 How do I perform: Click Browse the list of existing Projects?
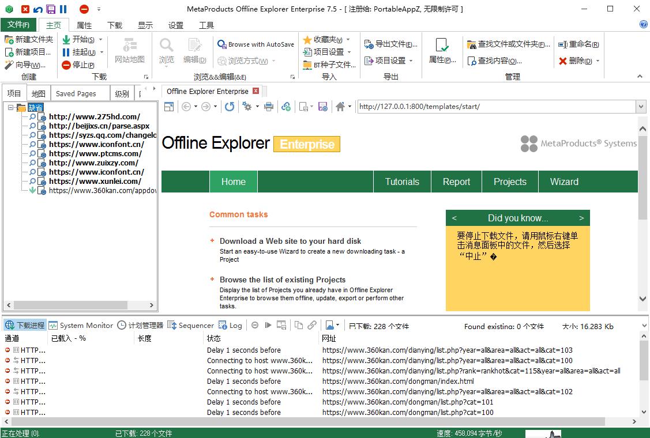[x=283, y=280]
